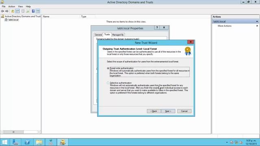This screenshot has width=260, height=146.
Task: Click the labti.local domain icon in the tree
Action: point(6,20)
